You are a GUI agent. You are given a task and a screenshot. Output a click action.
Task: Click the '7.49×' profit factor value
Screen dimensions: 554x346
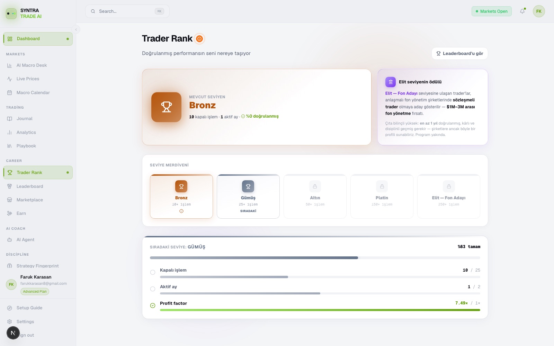[x=462, y=303]
